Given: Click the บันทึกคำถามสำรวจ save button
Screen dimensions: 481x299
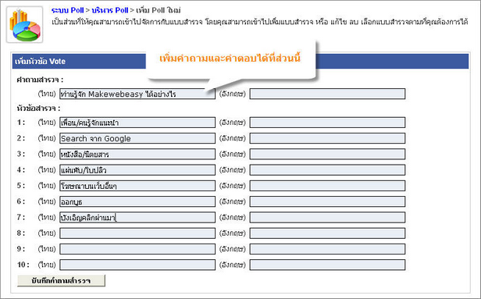Looking at the screenshot, I should pyautogui.click(x=61, y=280).
